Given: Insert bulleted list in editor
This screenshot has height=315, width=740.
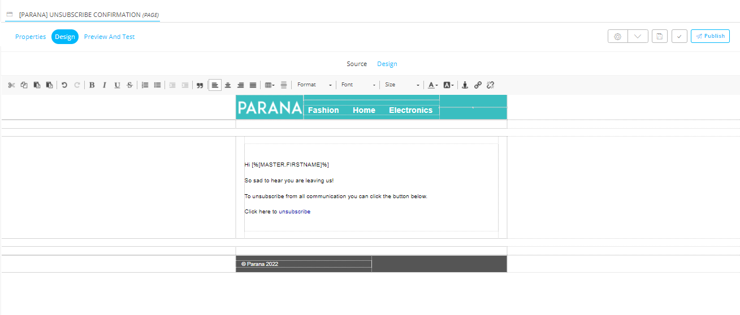Looking at the screenshot, I should [157, 85].
